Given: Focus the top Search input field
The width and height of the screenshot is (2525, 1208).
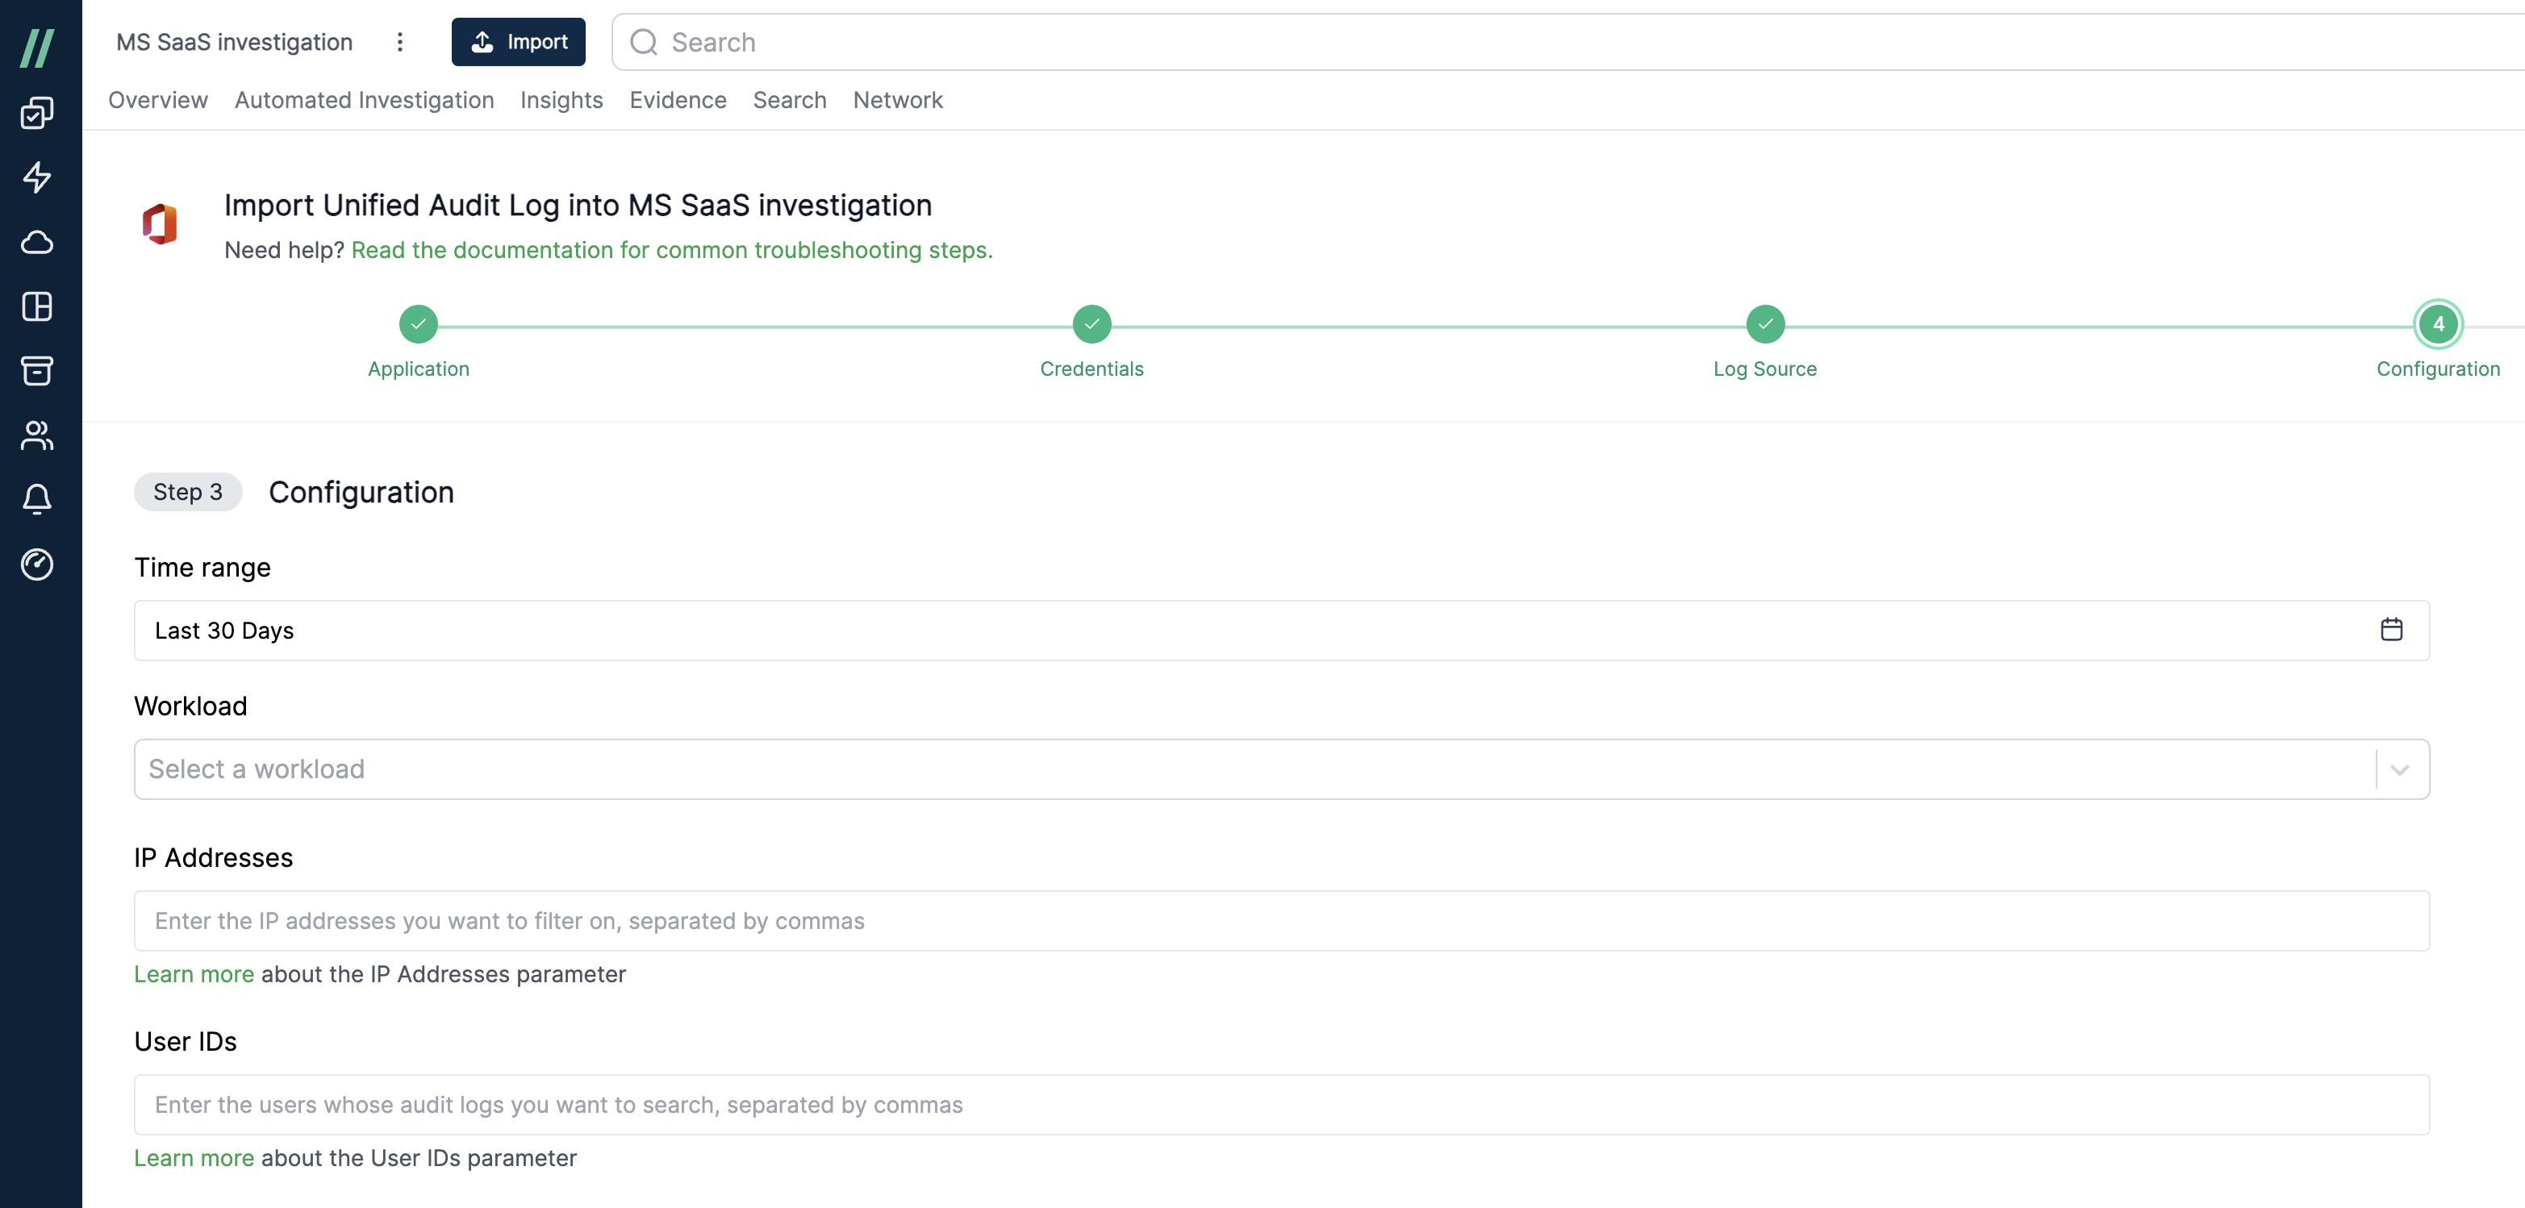Looking at the screenshot, I should click(1568, 42).
